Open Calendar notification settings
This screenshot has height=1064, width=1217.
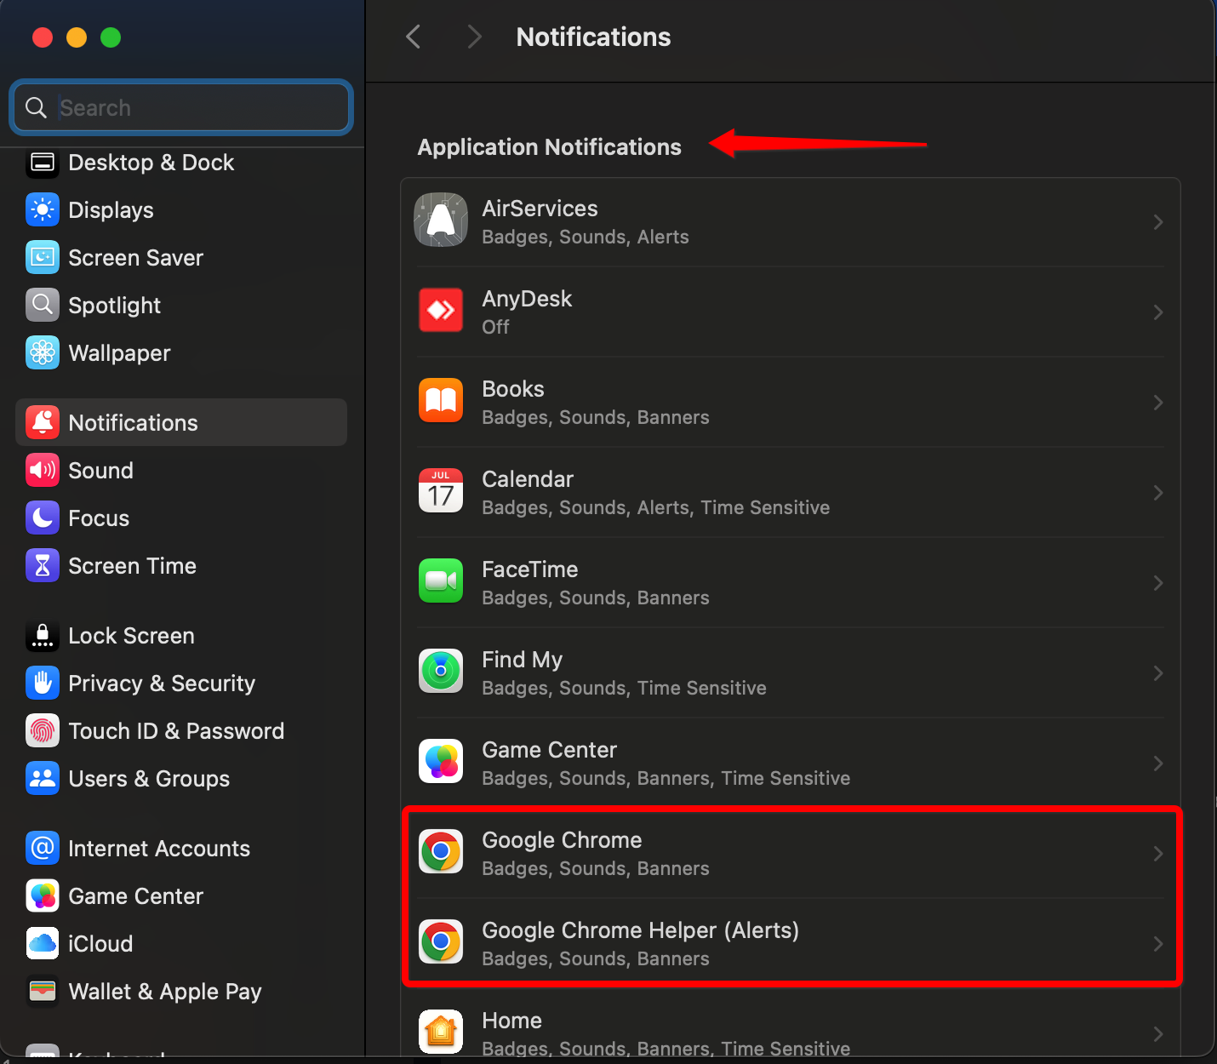[791, 492]
